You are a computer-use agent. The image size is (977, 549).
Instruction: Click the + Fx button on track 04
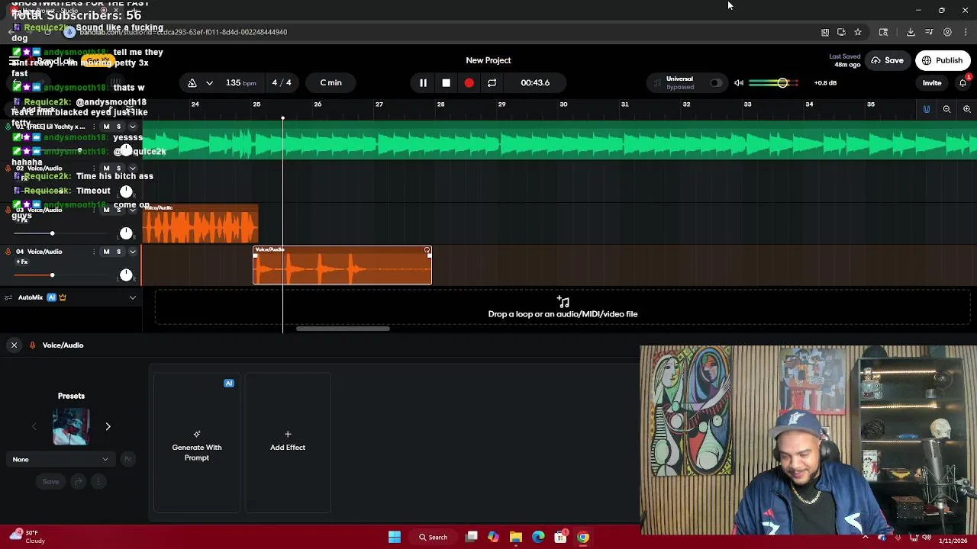click(x=21, y=262)
